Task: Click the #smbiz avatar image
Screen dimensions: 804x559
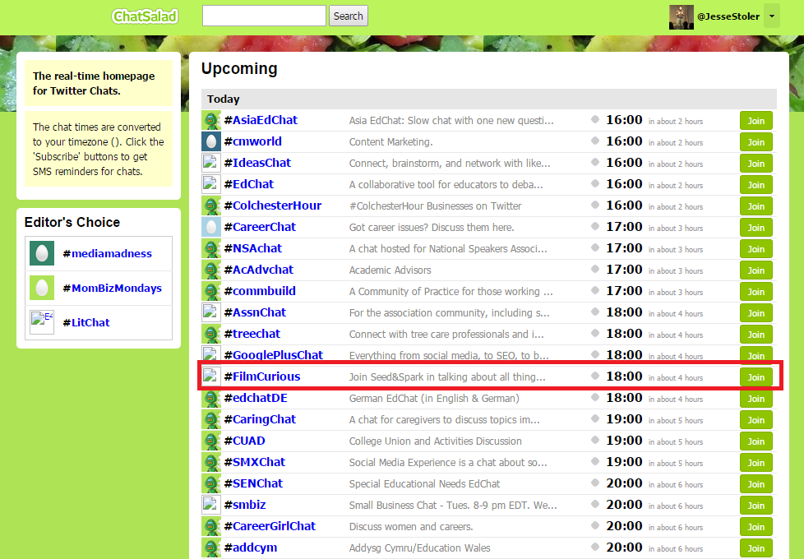Action: pos(211,505)
